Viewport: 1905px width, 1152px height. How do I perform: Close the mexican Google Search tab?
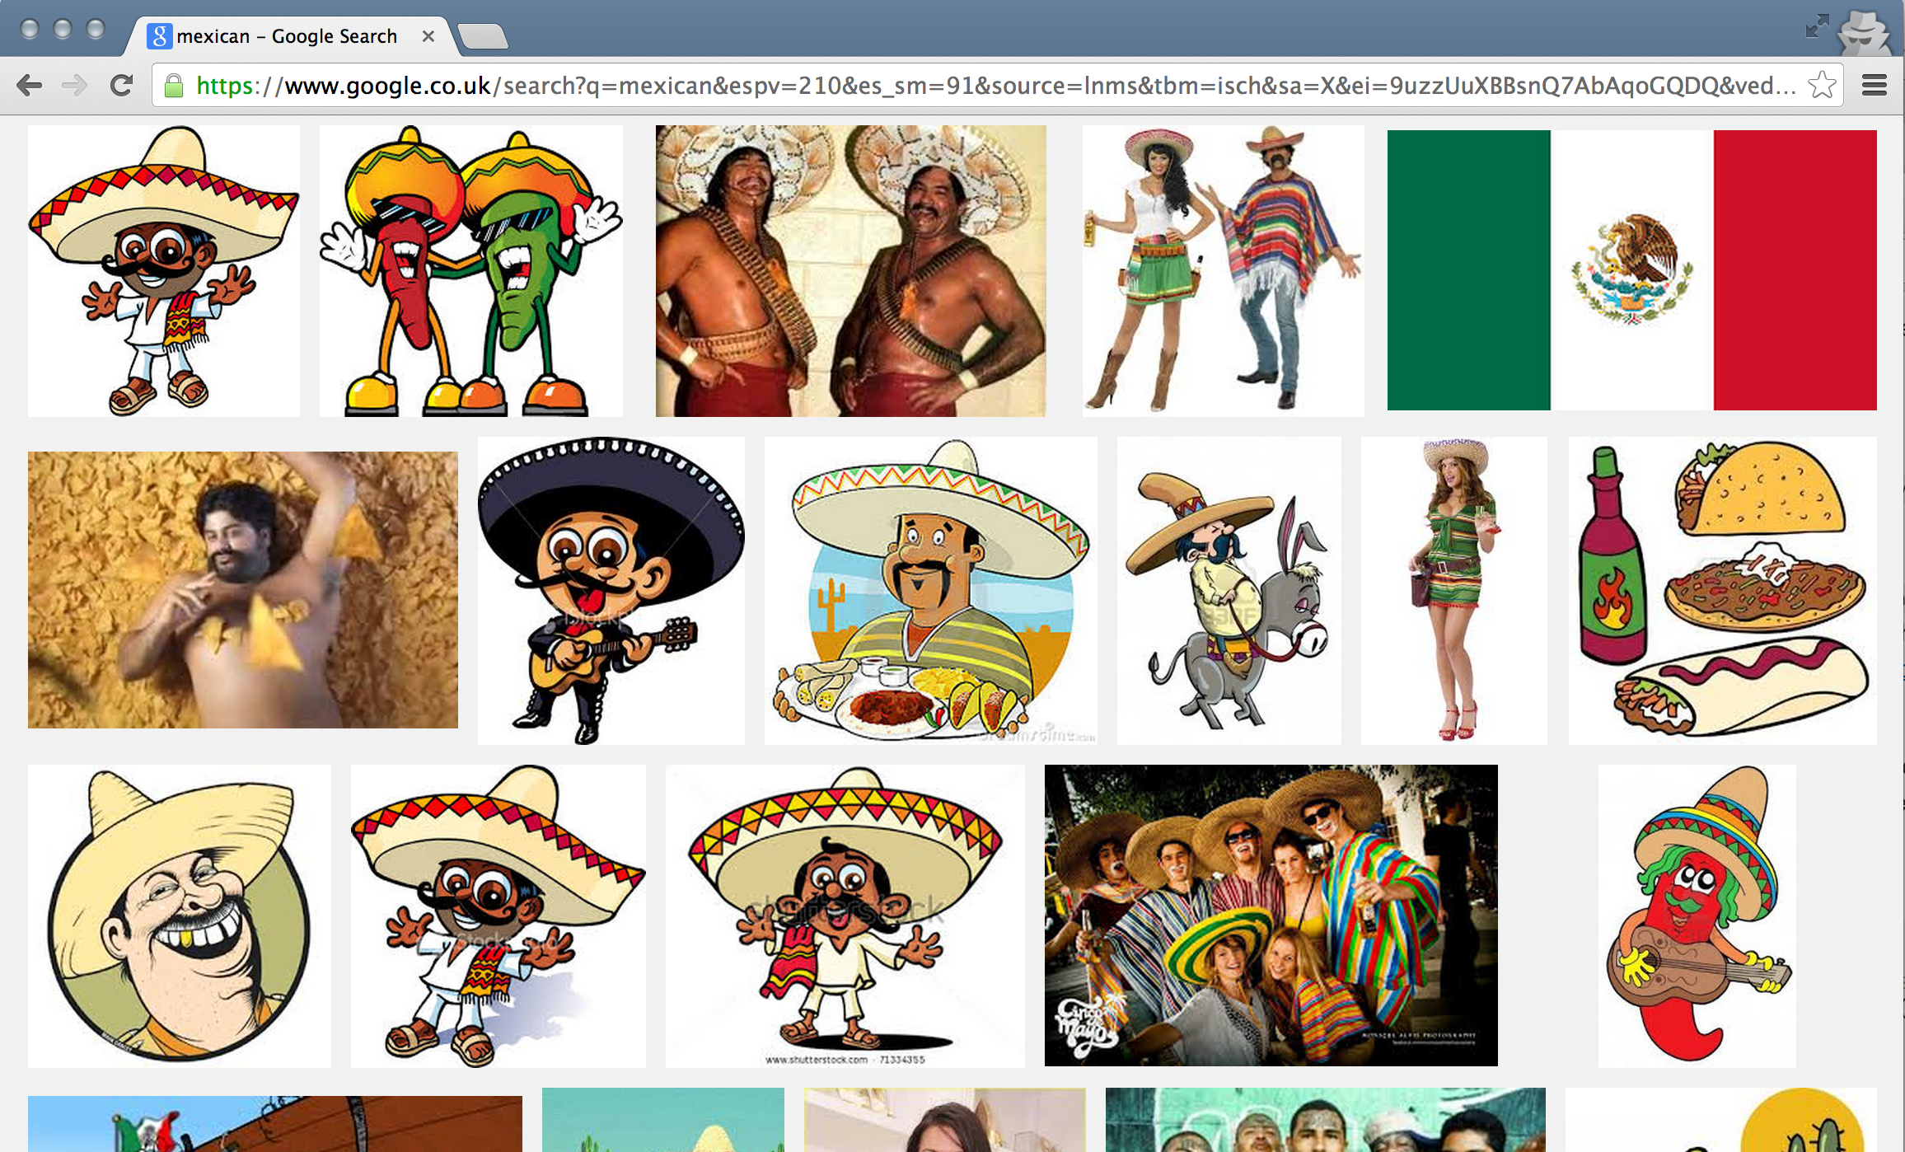(428, 36)
